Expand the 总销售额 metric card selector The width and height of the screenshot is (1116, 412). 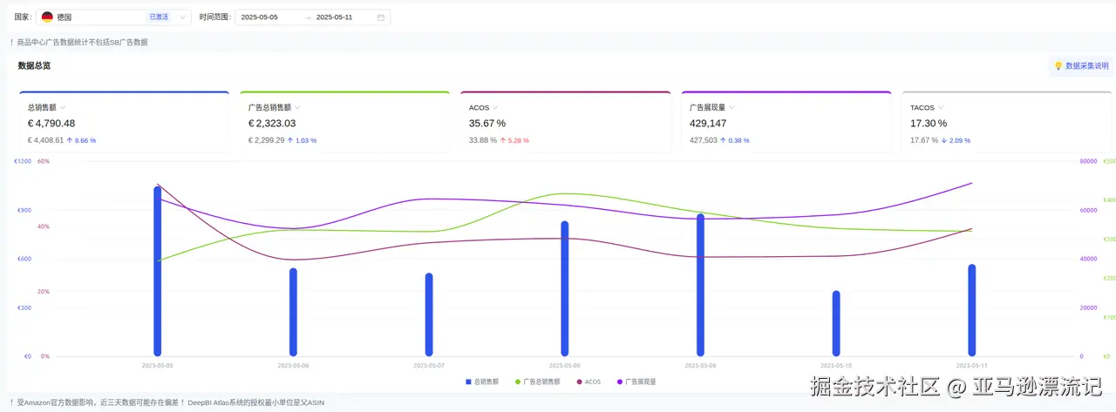tap(63, 108)
